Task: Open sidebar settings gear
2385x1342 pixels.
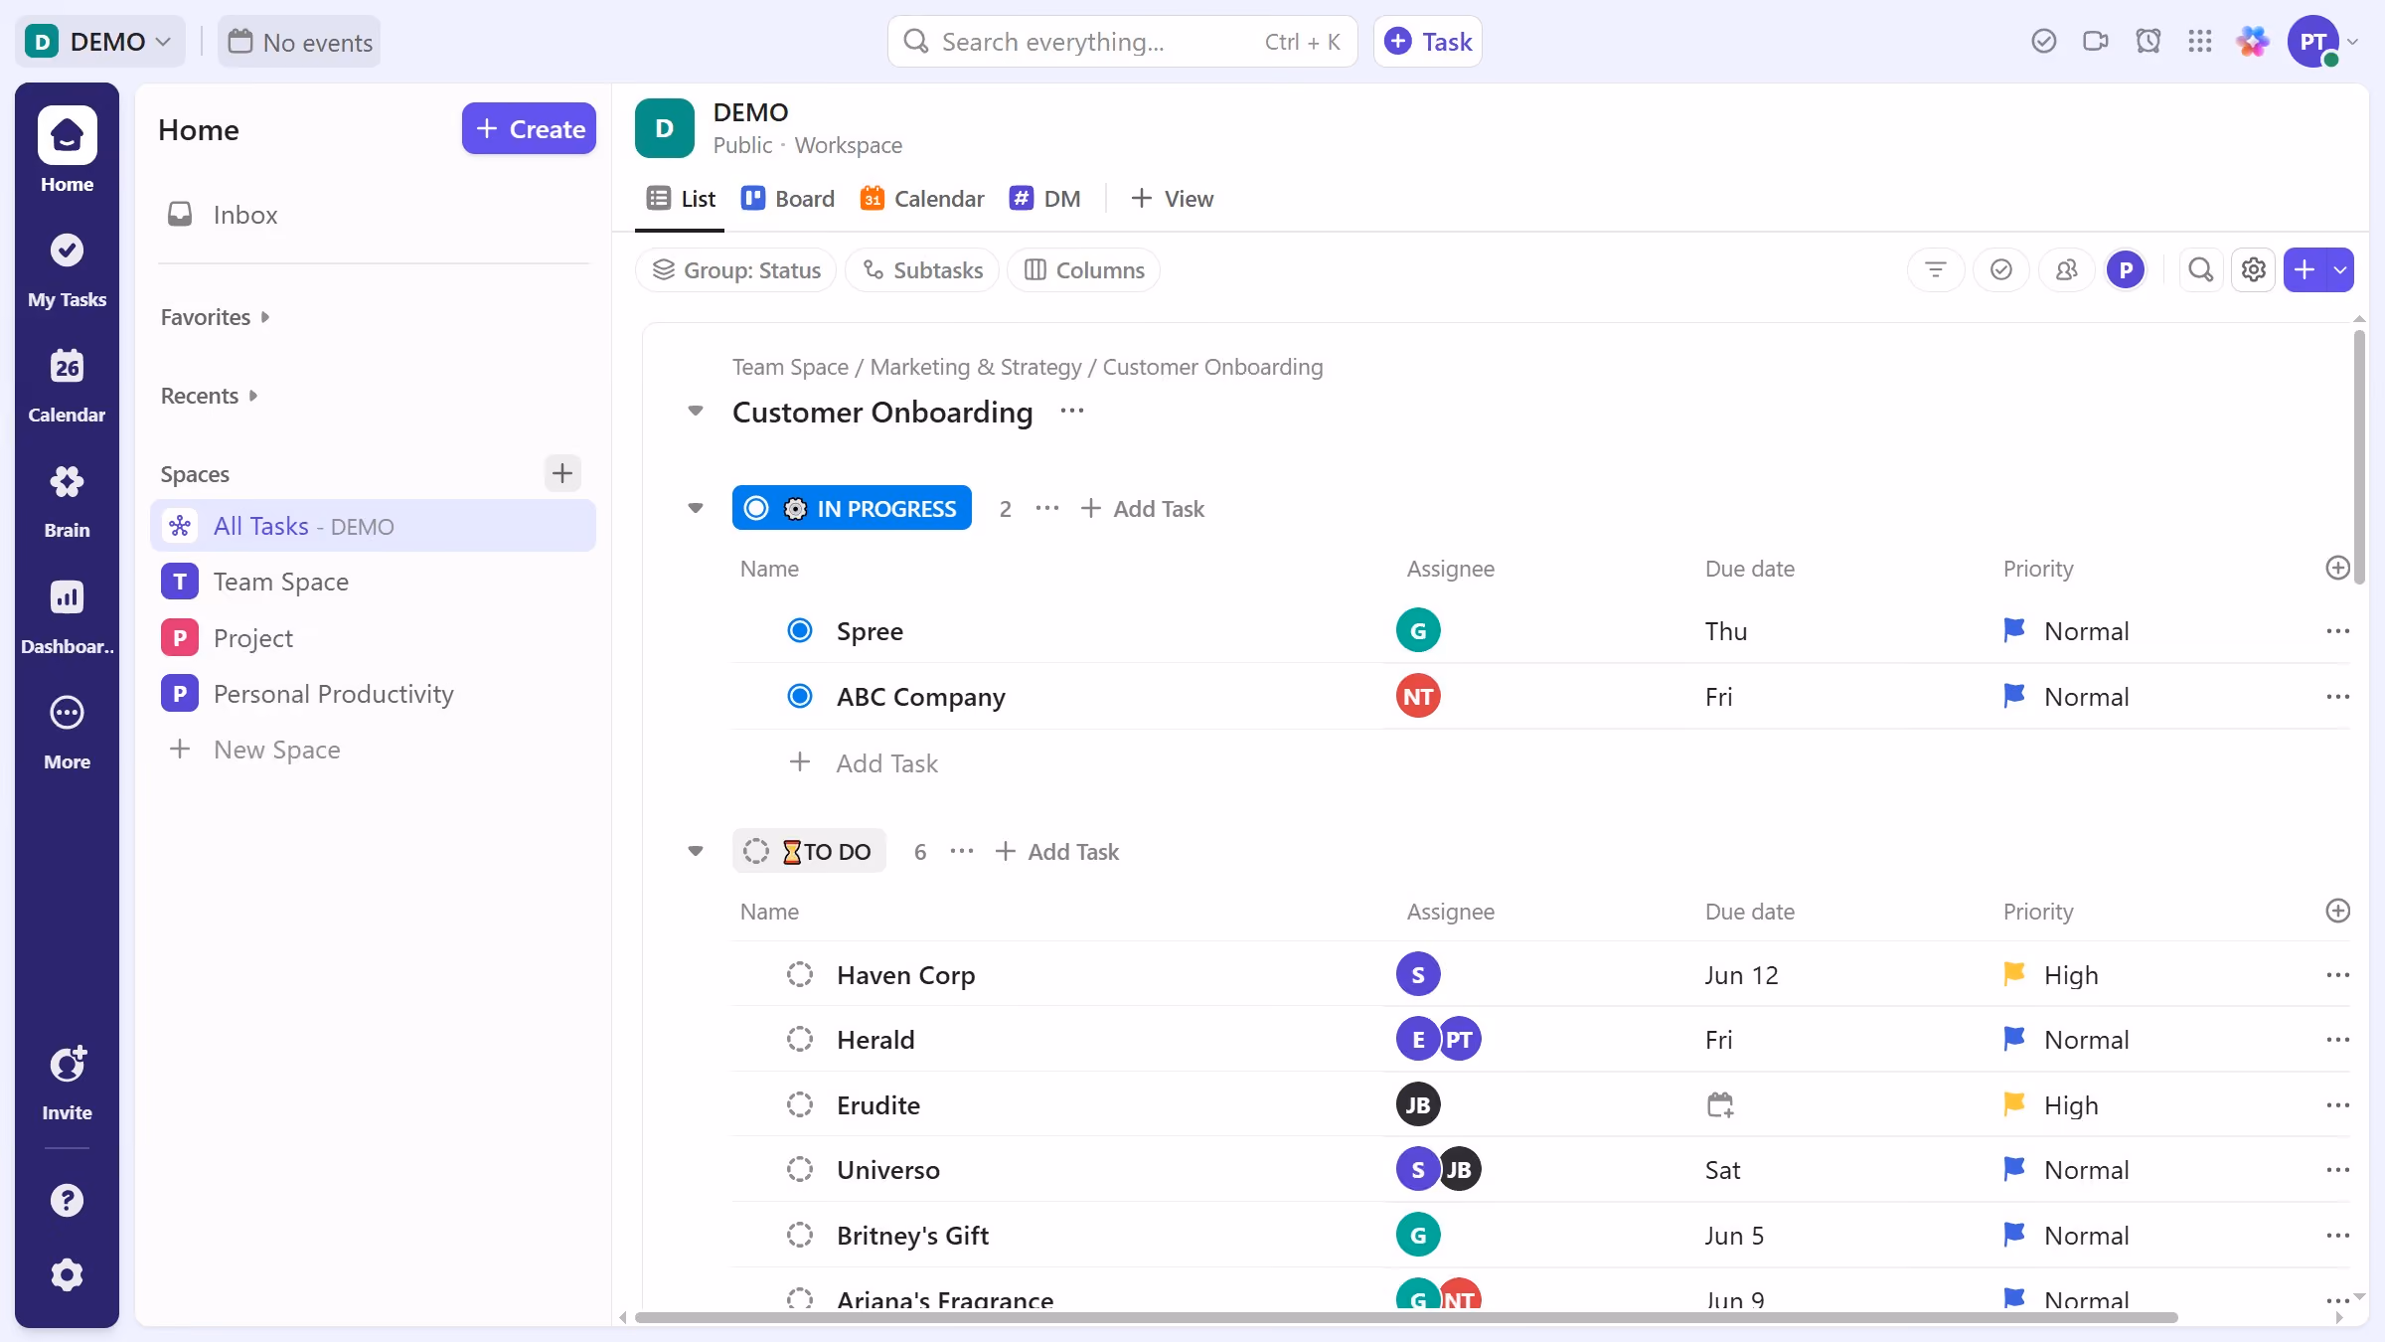Action: click(x=67, y=1274)
